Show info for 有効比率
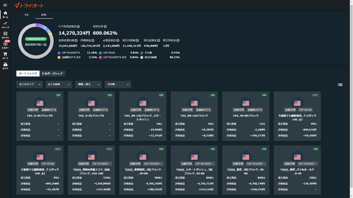Screen dimensions: 353x198 105,26
